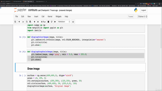Open the Insert menu
The height and width of the screenshot is (91, 162).
tap(36, 16)
